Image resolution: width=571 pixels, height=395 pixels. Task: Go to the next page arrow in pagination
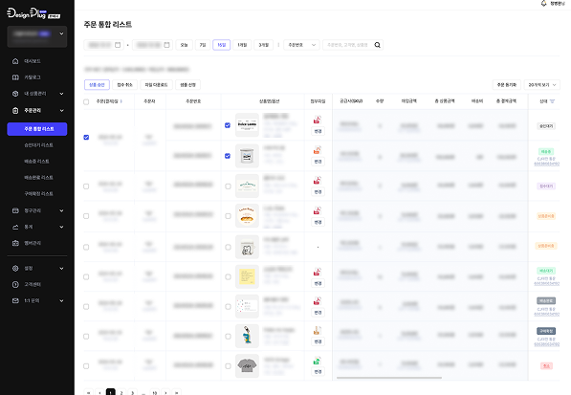[165, 393]
